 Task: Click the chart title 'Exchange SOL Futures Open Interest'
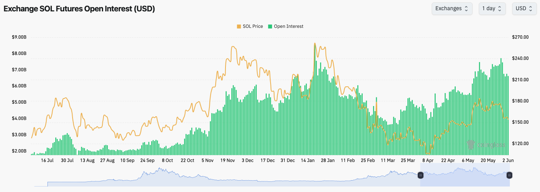(79, 9)
